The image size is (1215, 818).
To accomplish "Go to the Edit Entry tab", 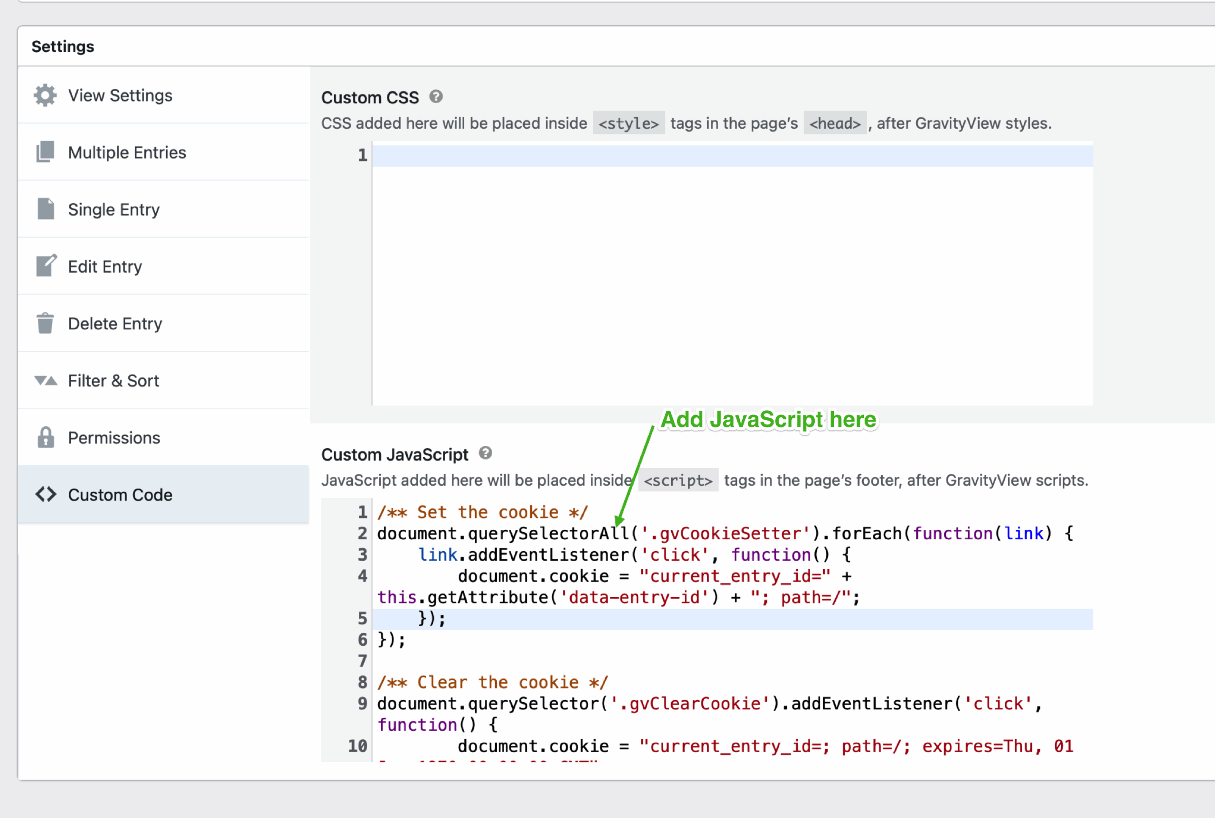I will click(x=105, y=267).
